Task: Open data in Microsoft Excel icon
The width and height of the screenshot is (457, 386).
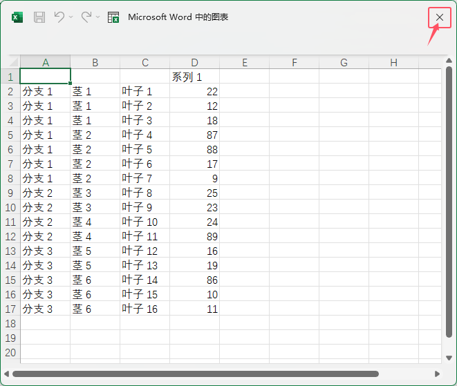Action: point(113,17)
